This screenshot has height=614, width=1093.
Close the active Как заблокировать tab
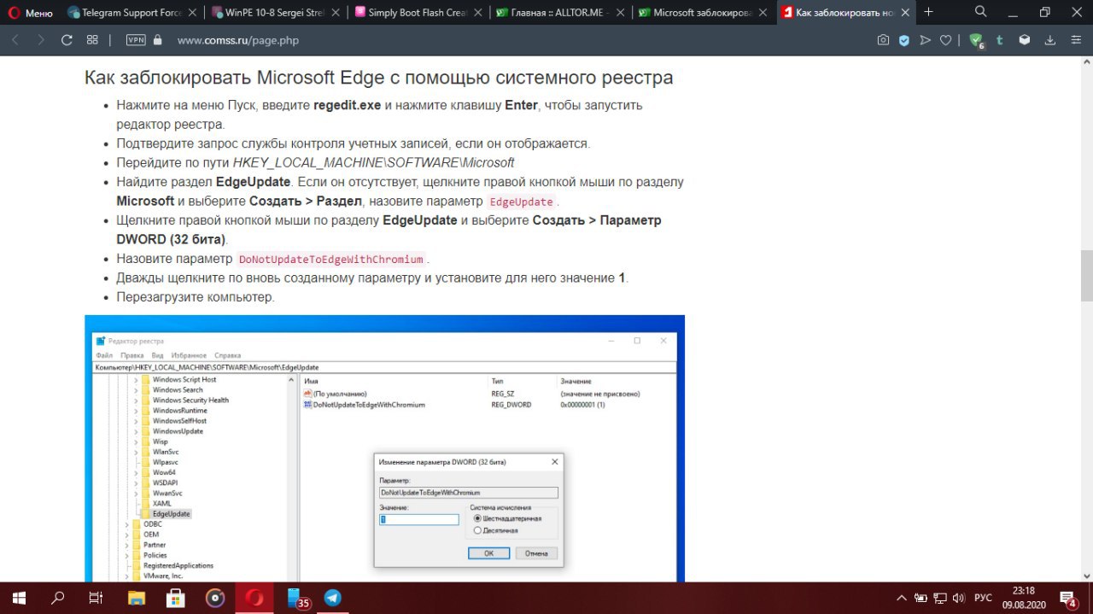906,13
